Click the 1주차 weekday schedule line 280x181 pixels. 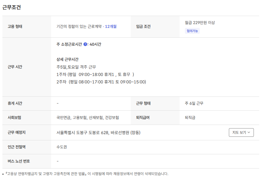(95, 74)
